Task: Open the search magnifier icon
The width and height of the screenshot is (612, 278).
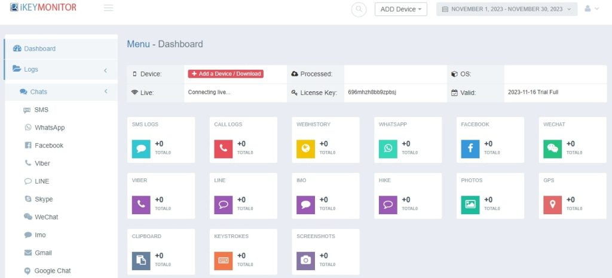Action: point(359,10)
